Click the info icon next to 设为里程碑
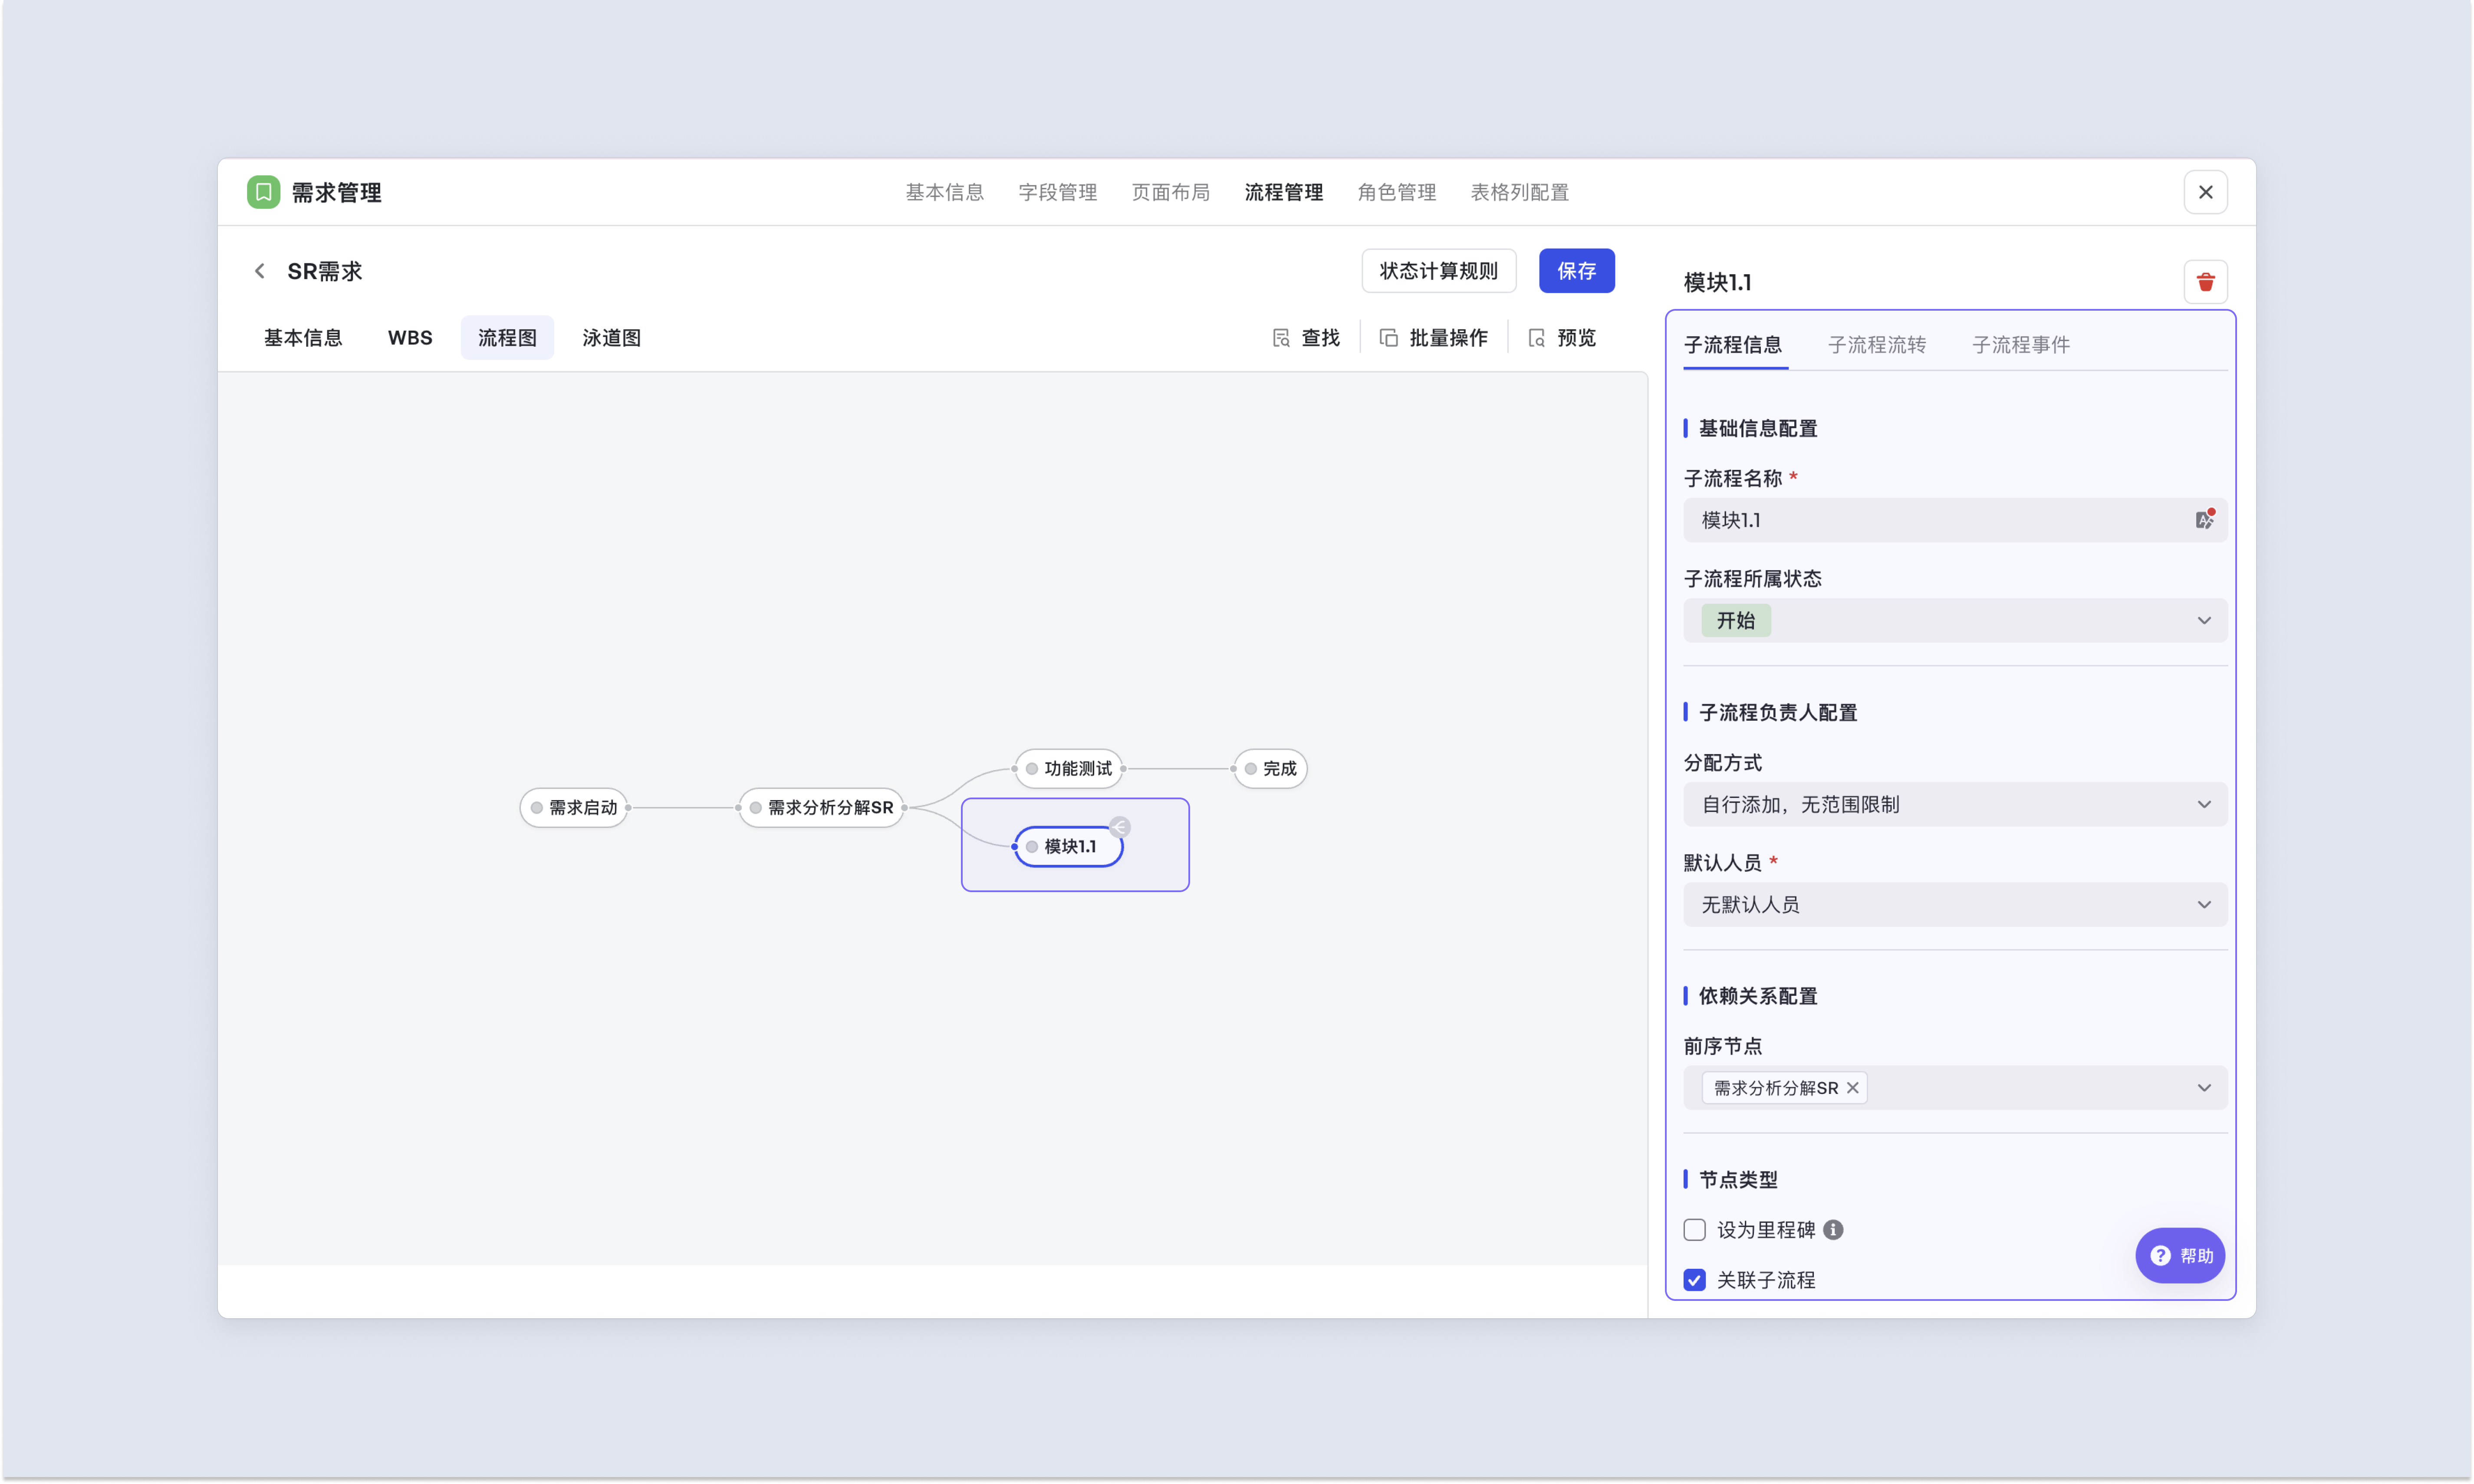2474x1484 pixels. point(1833,1230)
